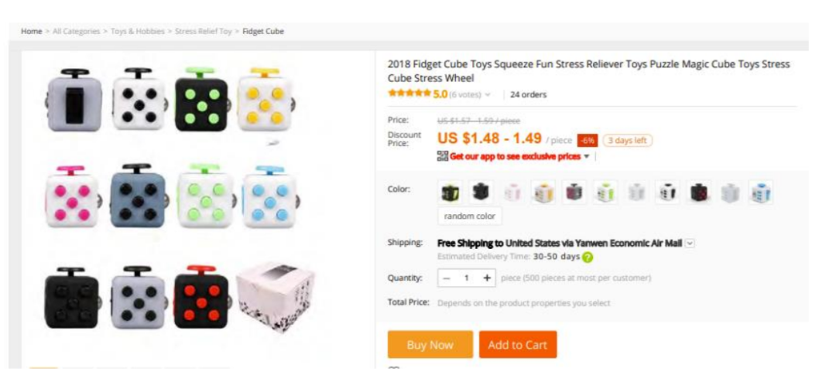The width and height of the screenshot is (836, 392).
Task: Open Toys & Hobbies breadcrumb category
Action: click(138, 32)
